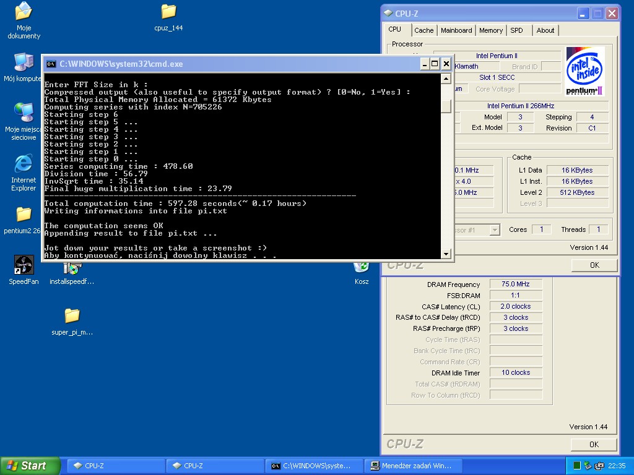The height and width of the screenshot is (475, 634).
Task: Switch to the About tab in CPU-Z
Action: pyautogui.click(x=545, y=30)
